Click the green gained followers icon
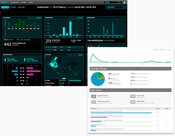The height and width of the screenshot is (136, 175). coord(5,40)
